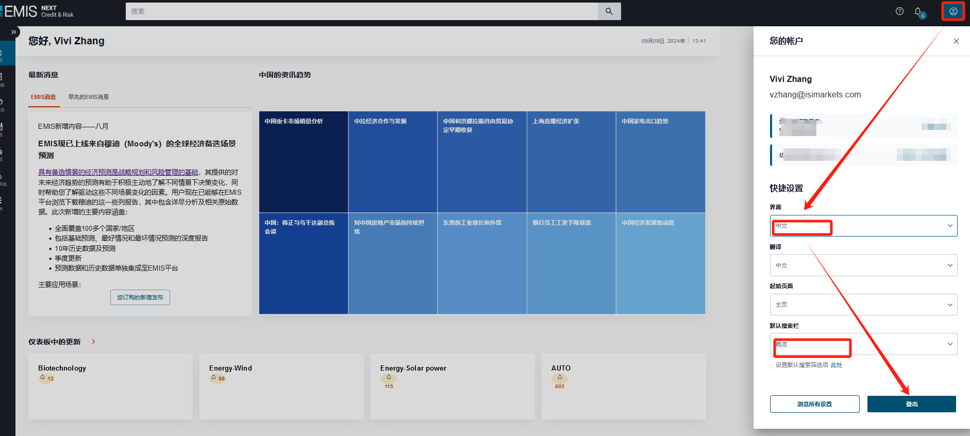
Task: Open the 默认搜索栏 dropdown
Action: click(863, 344)
